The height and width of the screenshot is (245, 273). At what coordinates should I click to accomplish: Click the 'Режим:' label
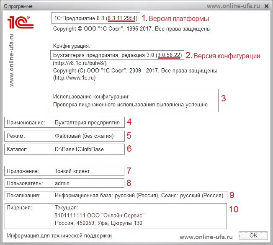coord(15,136)
